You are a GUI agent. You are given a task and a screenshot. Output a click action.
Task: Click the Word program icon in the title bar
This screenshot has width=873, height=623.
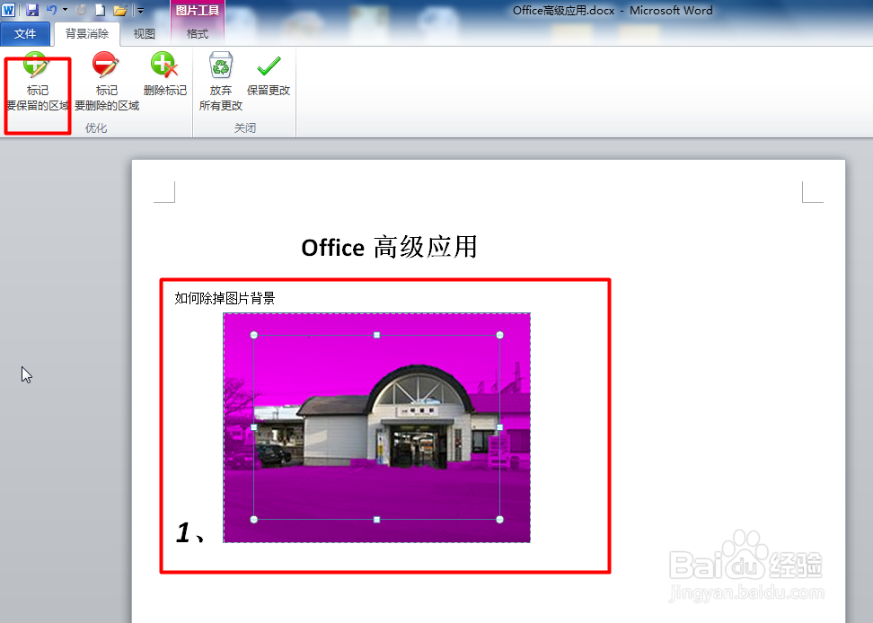(x=10, y=8)
